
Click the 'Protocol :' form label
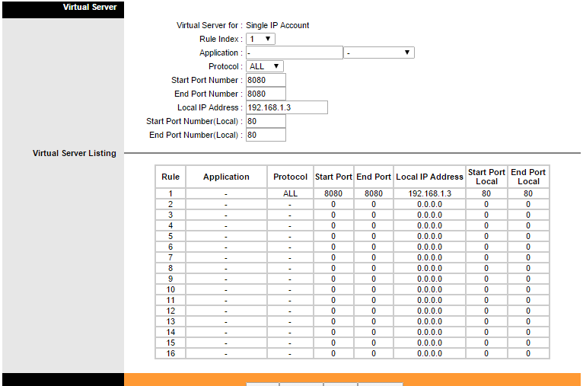225,66
